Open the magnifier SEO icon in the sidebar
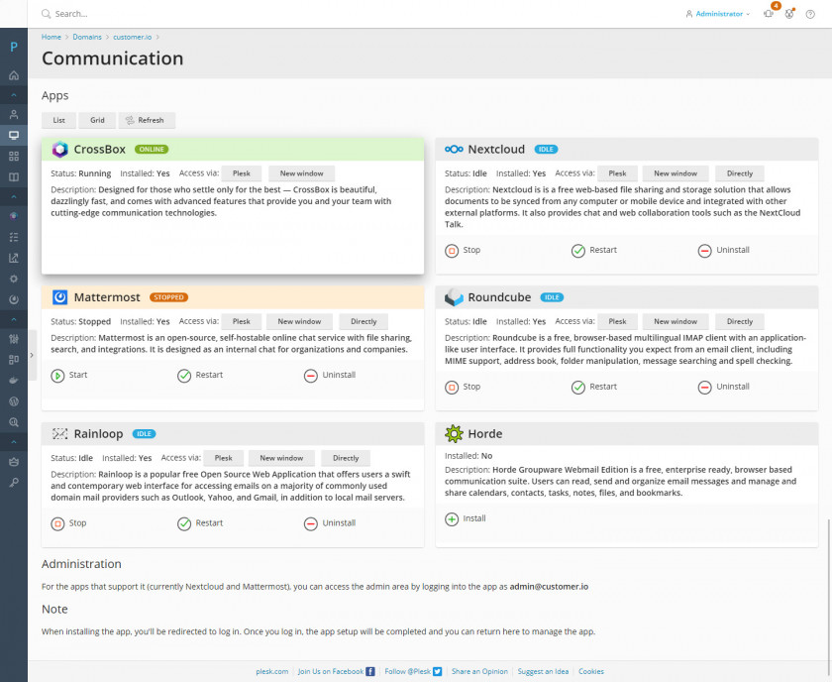This screenshot has width=832, height=682. [14, 422]
